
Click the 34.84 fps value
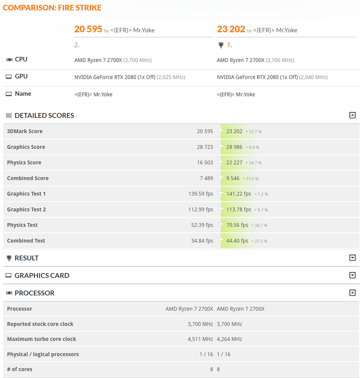tap(202, 241)
